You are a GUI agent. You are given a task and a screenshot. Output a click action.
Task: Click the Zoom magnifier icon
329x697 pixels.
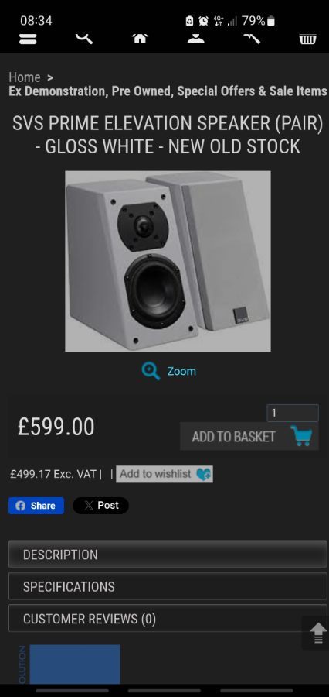click(151, 371)
